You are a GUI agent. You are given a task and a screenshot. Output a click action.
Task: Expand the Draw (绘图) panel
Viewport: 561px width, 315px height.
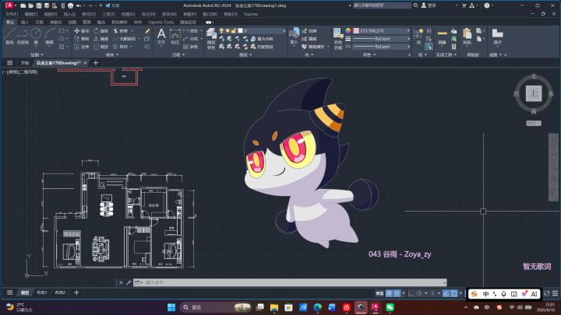(37, 54)
